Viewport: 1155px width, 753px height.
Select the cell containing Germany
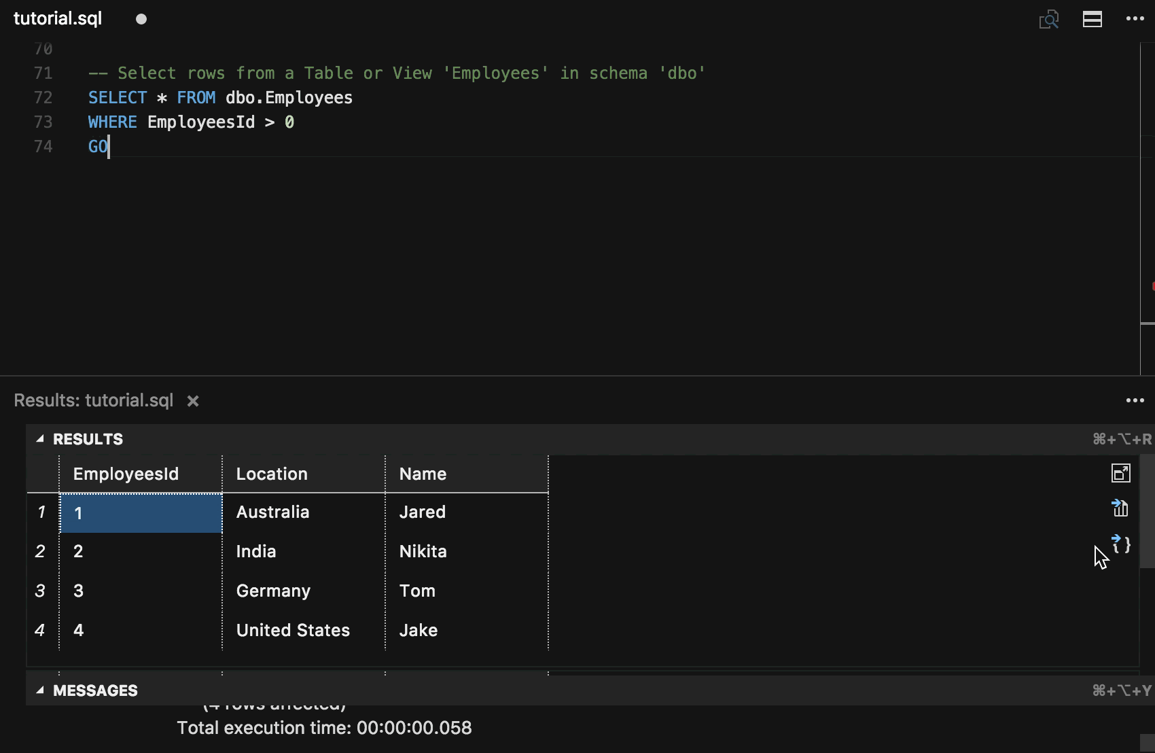coord(273,591)
